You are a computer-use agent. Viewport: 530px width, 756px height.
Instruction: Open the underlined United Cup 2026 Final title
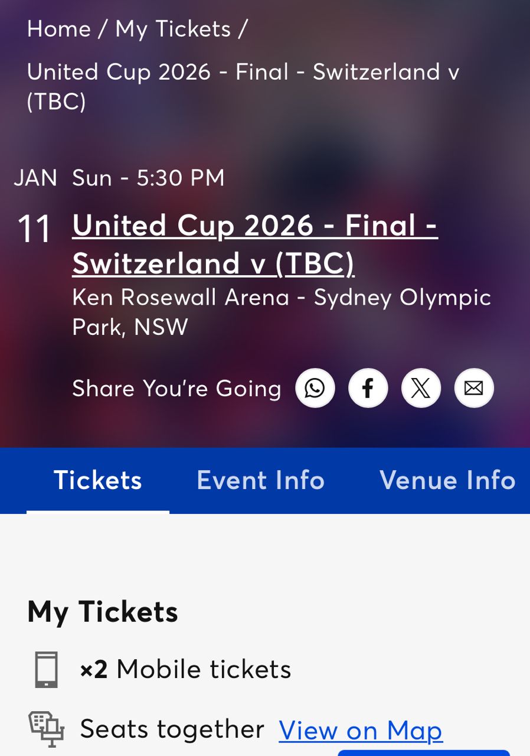pyautogui.click(x=254, y=244)
